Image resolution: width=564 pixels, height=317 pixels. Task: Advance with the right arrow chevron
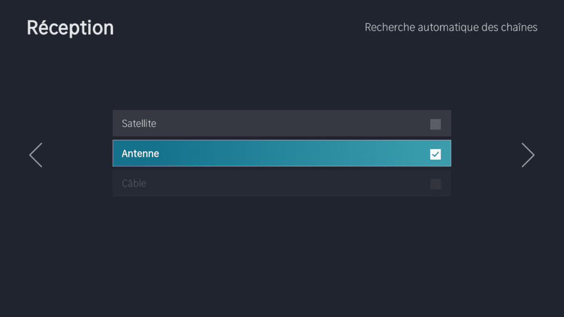pyautogui.click(x=528, y=155)
